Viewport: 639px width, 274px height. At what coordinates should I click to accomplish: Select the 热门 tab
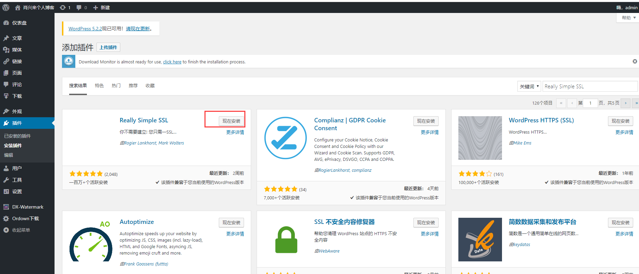(116, 86)
